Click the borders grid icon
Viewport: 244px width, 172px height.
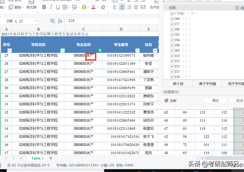pos(65,7)
